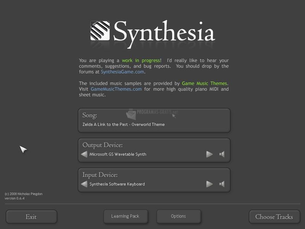The width and height of the screenshot is (305, 229).
Task: Test the input device speaker icon
Action: coord(222,184)
